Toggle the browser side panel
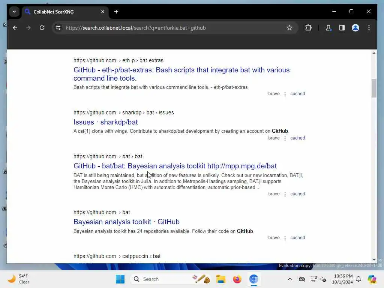 342,28
